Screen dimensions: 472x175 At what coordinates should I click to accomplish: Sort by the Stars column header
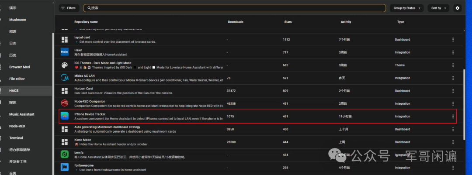pyautogui.click(x=288, y=22)
